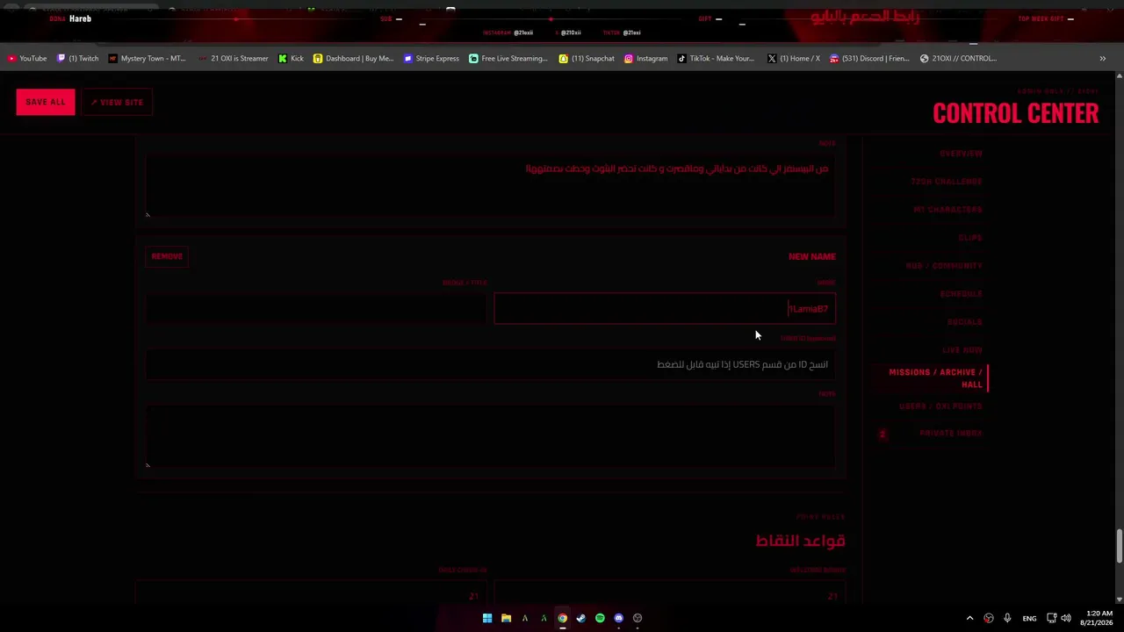Go to PRIVATE INBOX section
Image resolution: width=1124 pixels, height=632 pixels.
(950, 434)
